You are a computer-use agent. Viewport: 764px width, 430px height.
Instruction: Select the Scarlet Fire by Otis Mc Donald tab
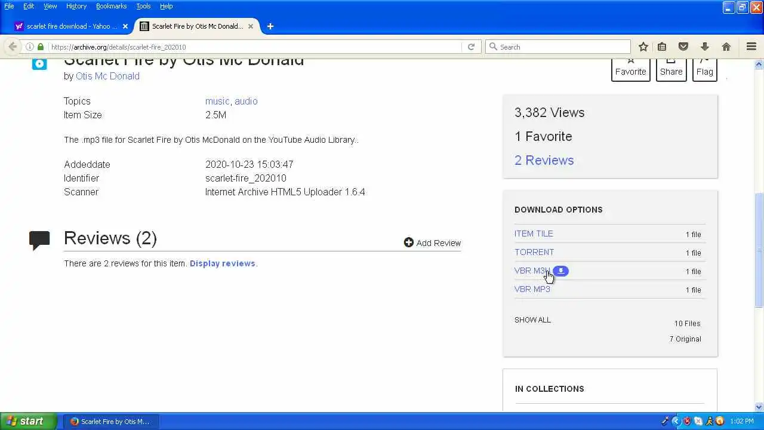(197, 26)
